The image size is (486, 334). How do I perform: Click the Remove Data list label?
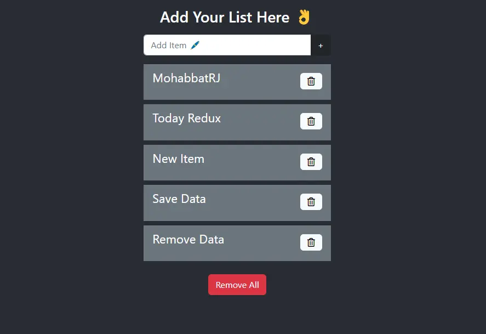pos(188,240)
